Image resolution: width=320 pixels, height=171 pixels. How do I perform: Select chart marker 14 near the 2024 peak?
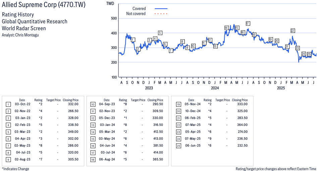click(x=226, y=28)
